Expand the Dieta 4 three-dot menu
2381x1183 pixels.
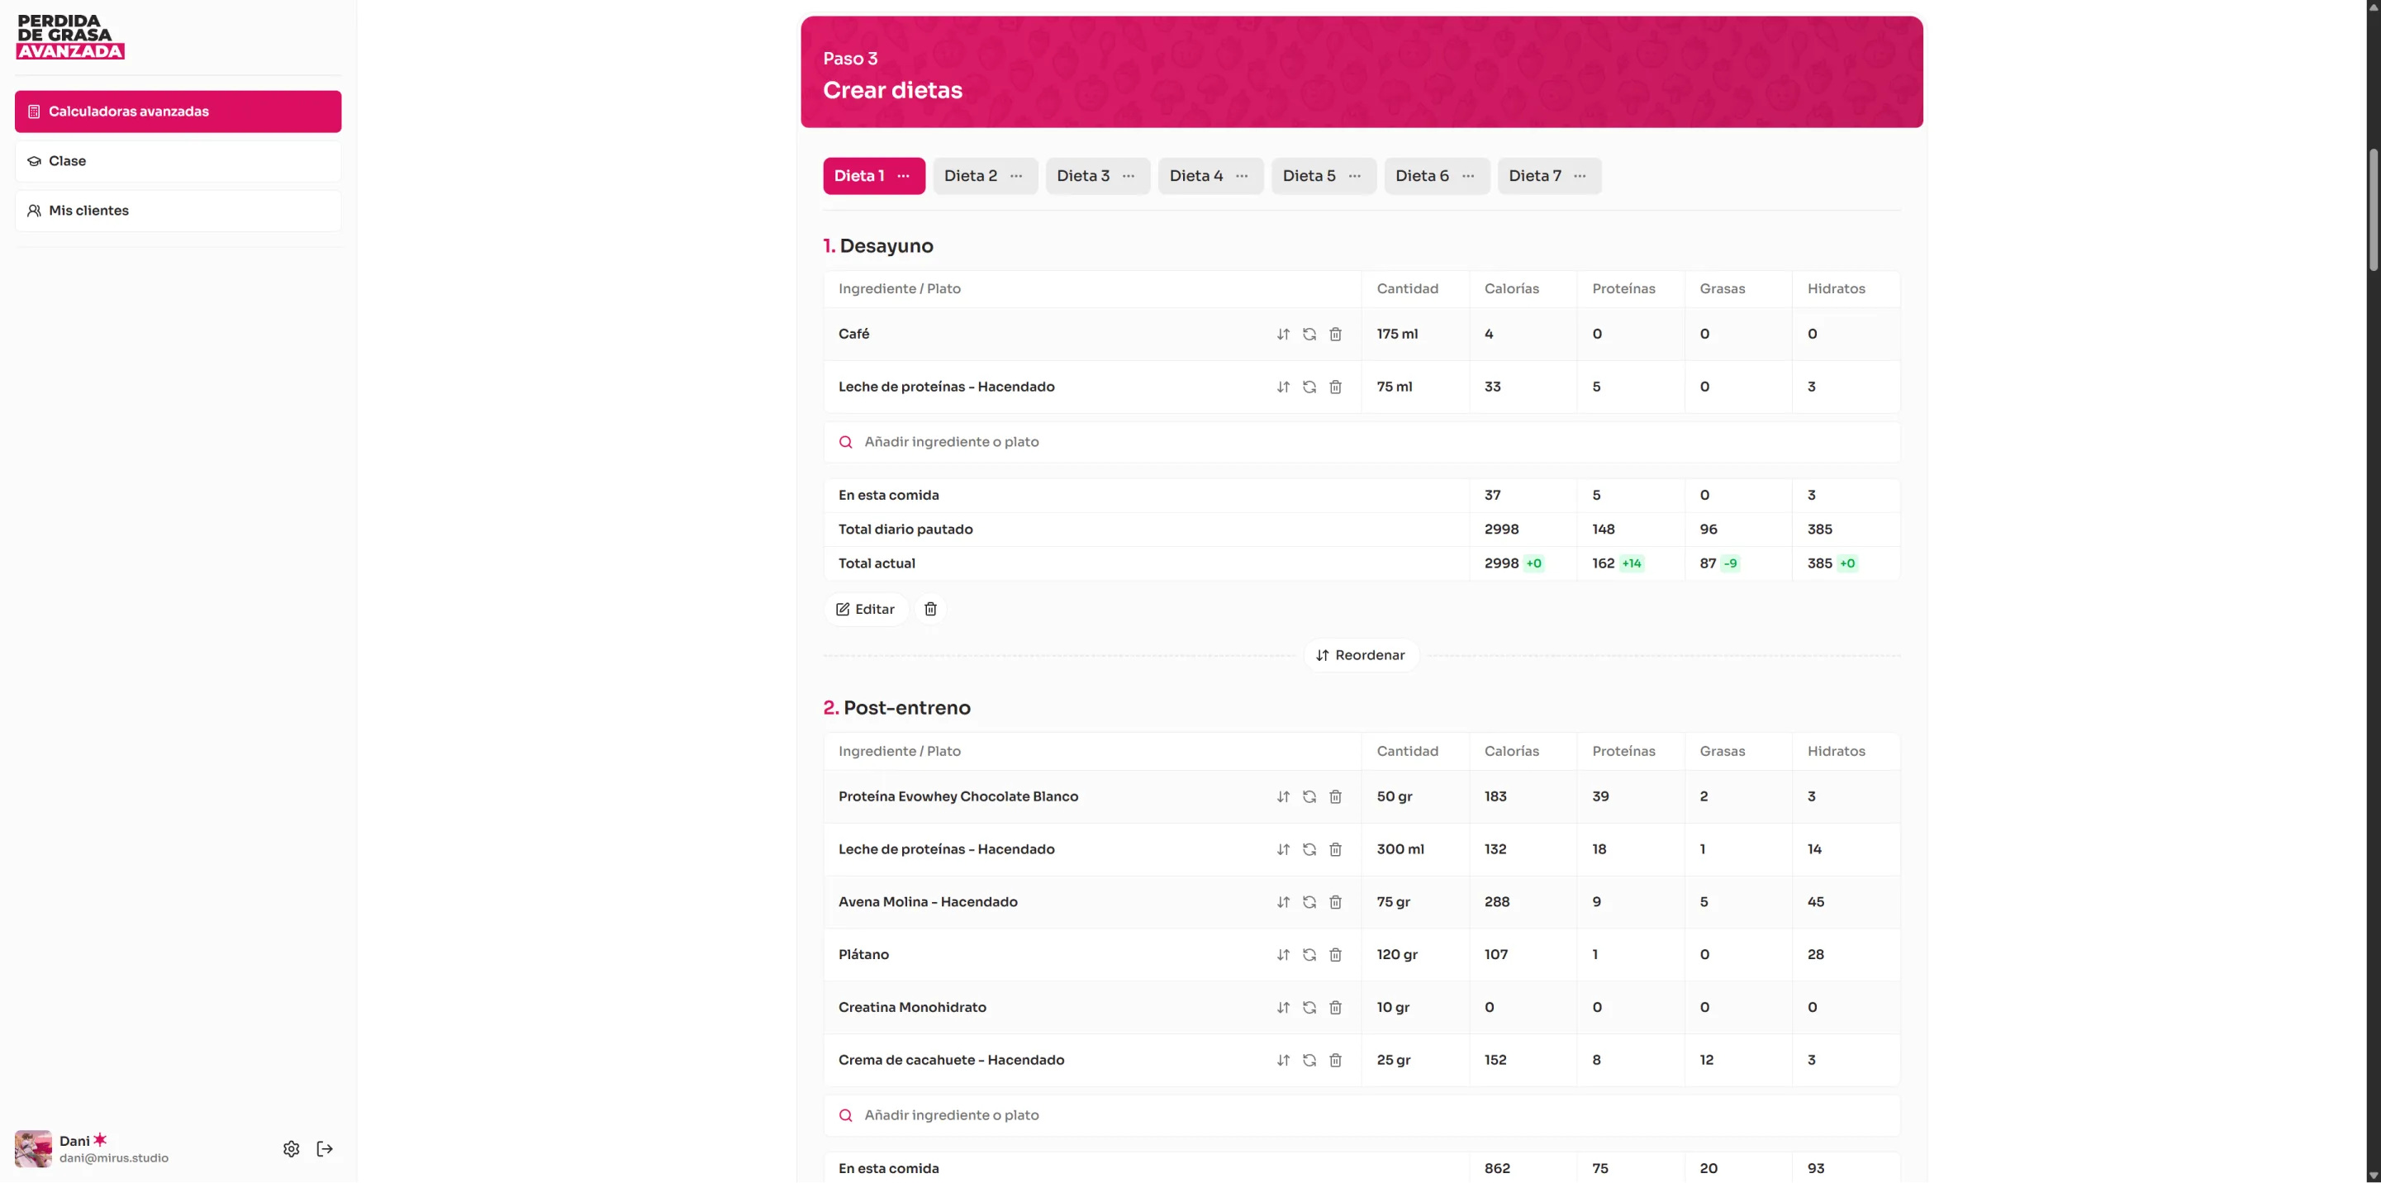[1242, 177]
